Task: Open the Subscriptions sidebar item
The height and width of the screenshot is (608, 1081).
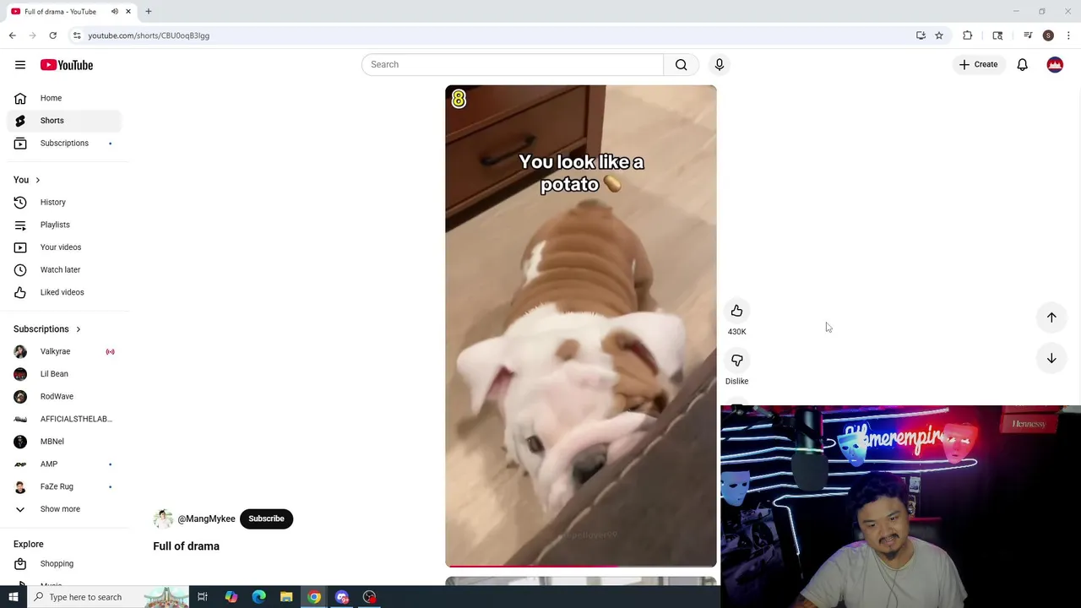Action: (x=64, y=144)
